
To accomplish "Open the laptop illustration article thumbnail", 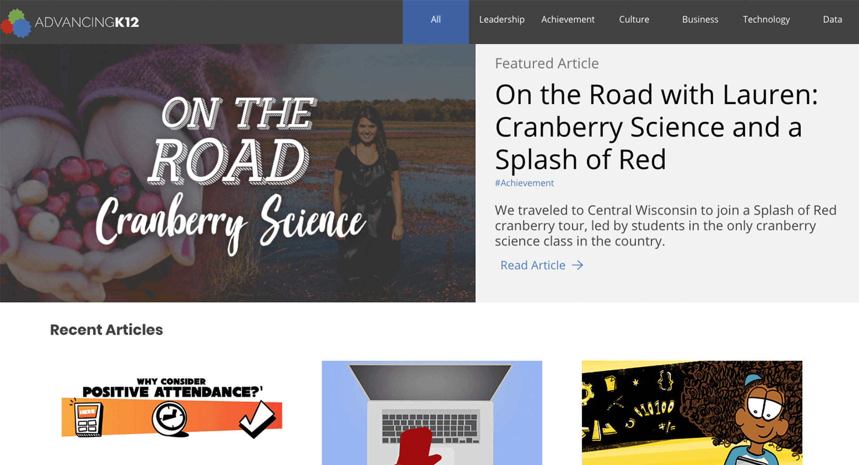I will pyautogui.click(x=432, y=413).
